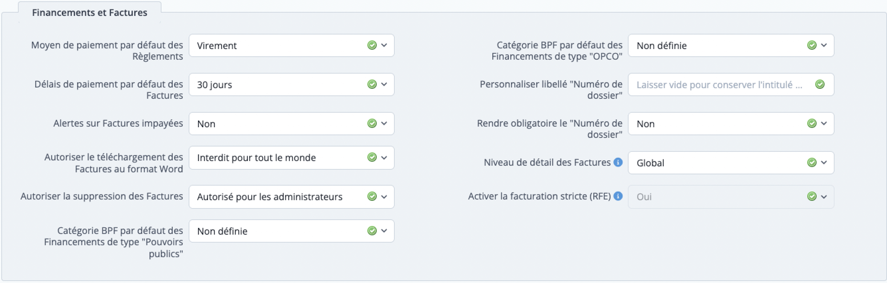Viewport: 887px width, 283px height.
Task: Open Alertes sur Factures impayées dropdown
Action: pyautogui.click(x=291, y=124)
